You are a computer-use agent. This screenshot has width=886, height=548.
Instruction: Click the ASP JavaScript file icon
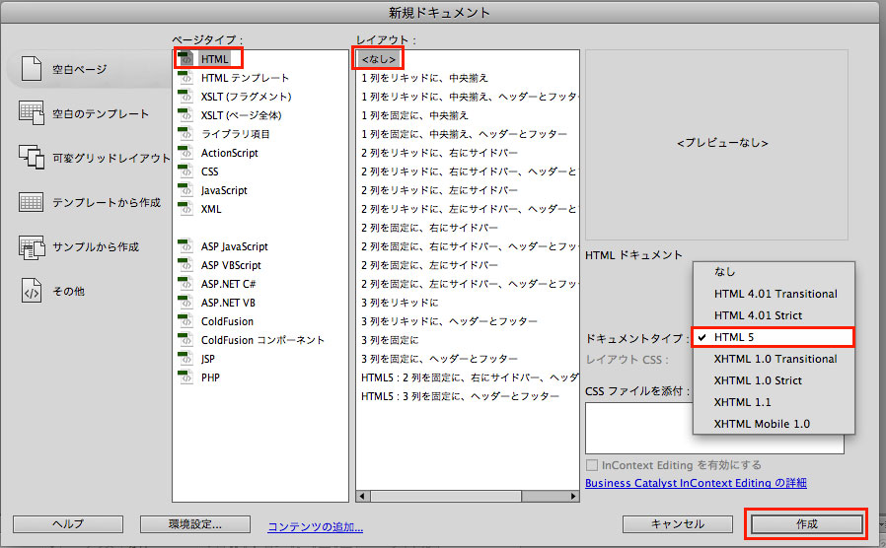click(x=185, y=245)
